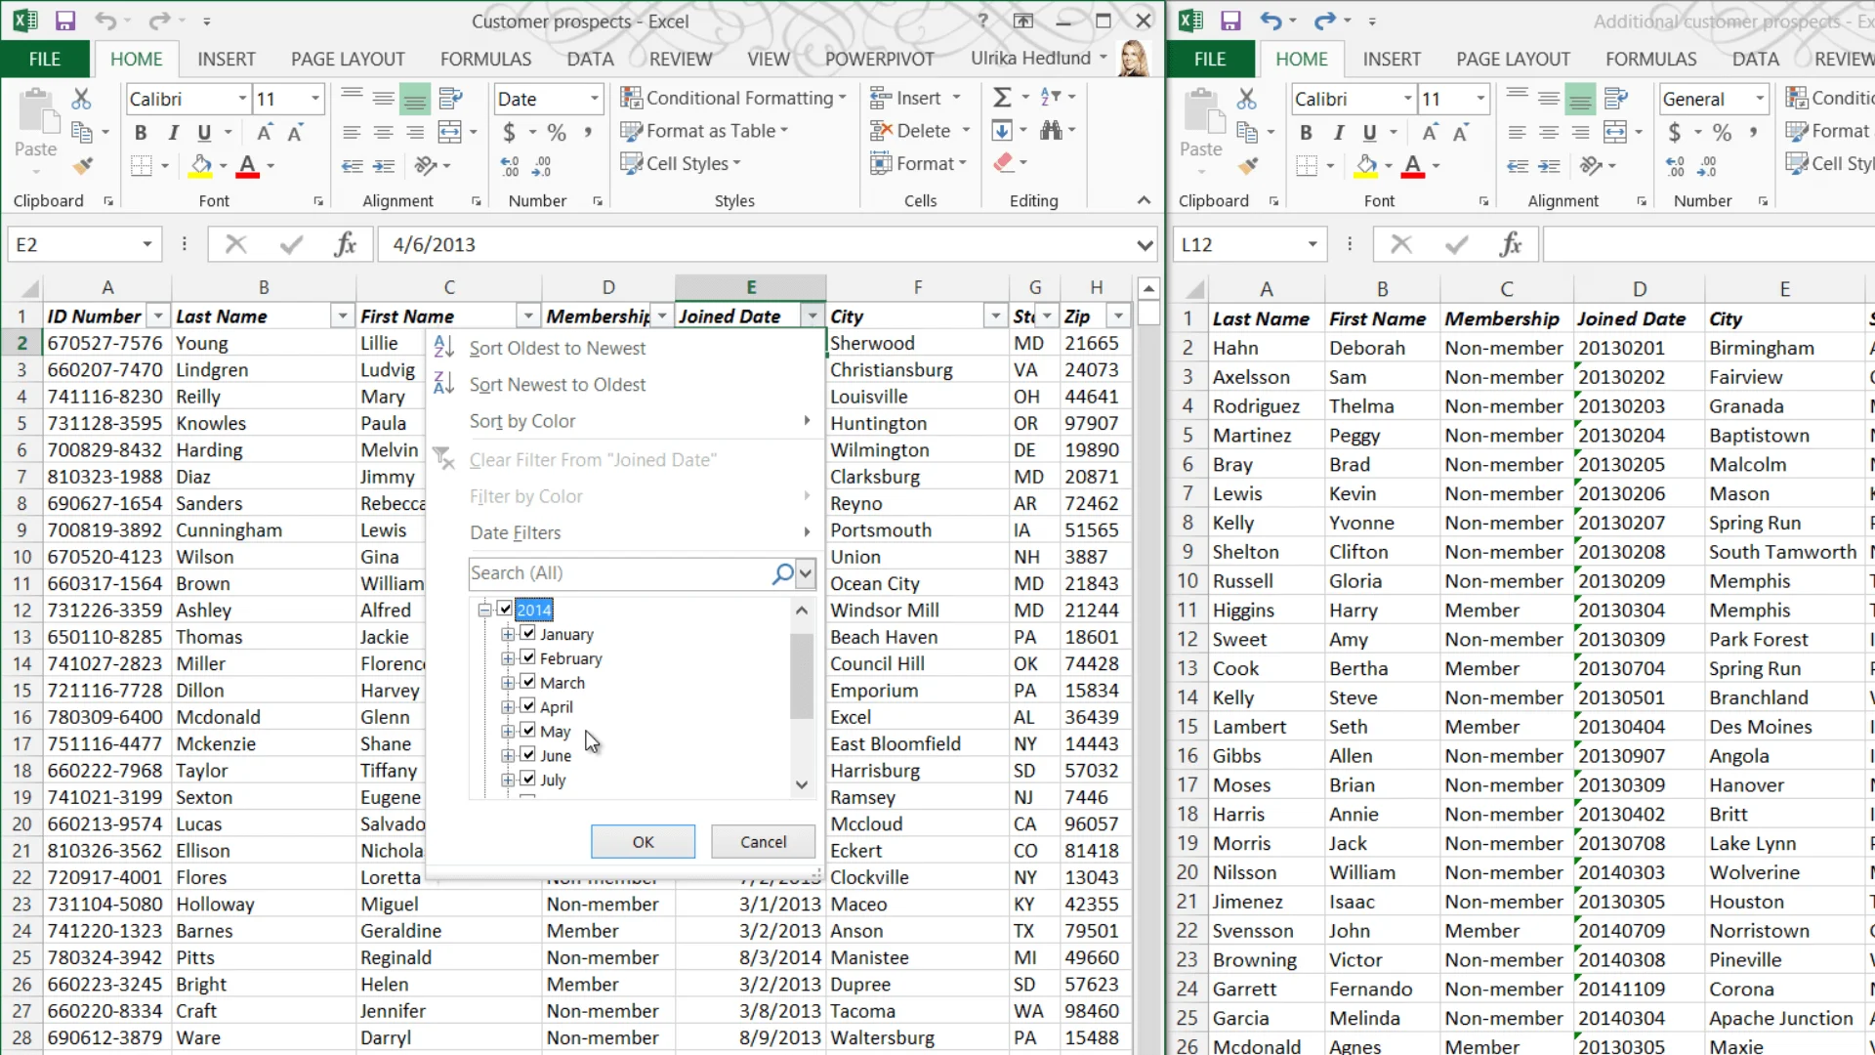
Task: Toggle the 2014 year checkbox
Action: coord(505,609)
